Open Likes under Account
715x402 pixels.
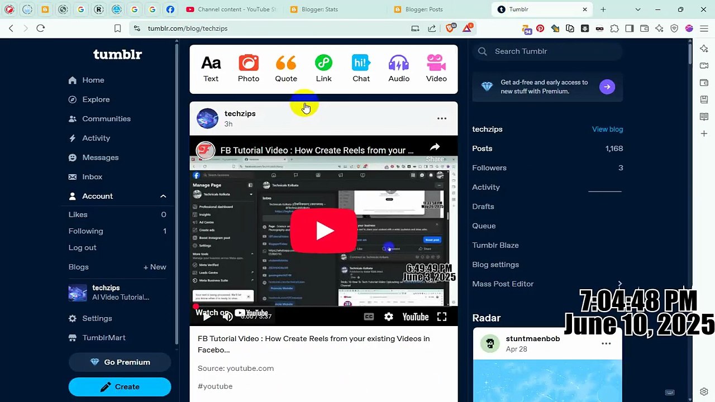pos(117,214)
